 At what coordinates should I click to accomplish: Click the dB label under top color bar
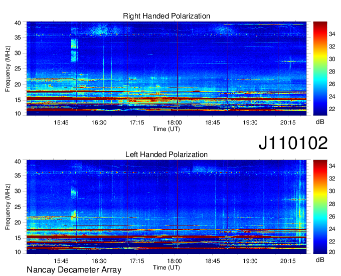(320, 122)
